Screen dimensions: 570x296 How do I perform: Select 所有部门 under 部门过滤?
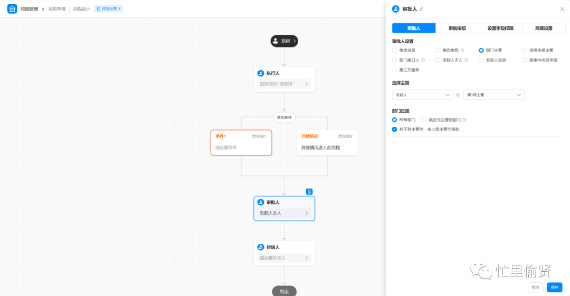(x=394, y=120)
